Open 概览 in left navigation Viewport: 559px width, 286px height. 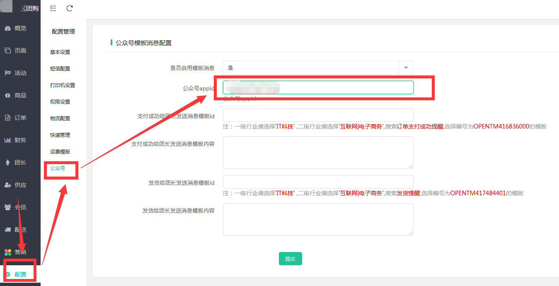click(20, 28)
